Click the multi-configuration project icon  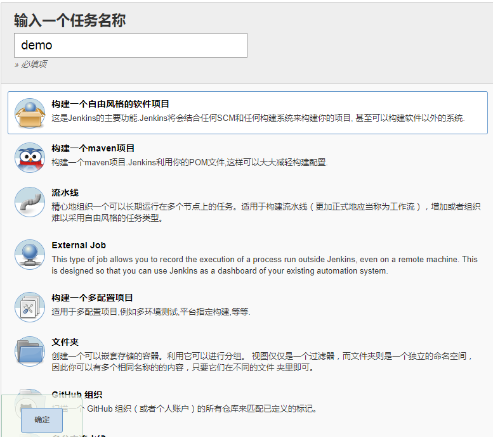pyautogui.click(x=30, y=307)
